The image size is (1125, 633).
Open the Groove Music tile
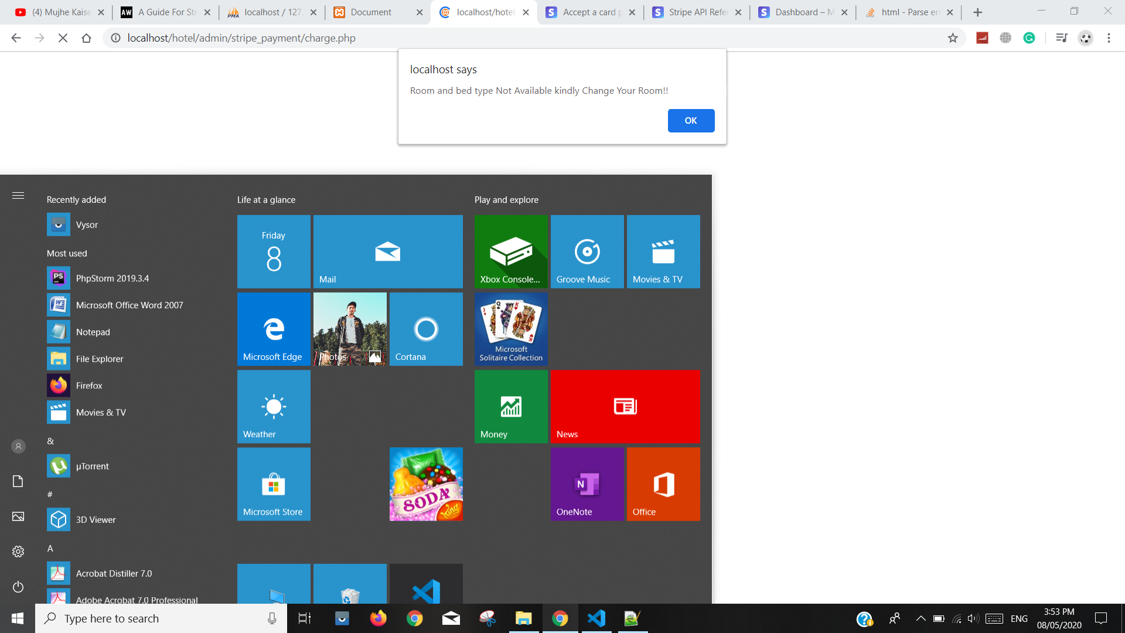click(x=587, y=251)
